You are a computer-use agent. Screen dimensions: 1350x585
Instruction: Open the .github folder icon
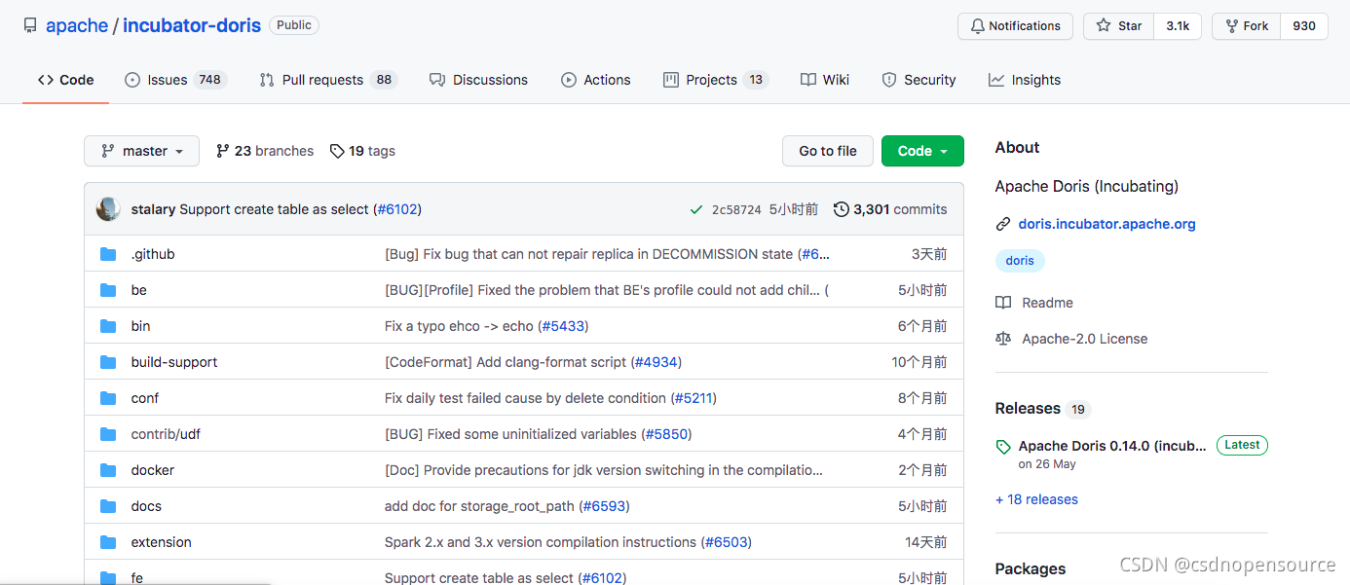(x=108, y=254)
